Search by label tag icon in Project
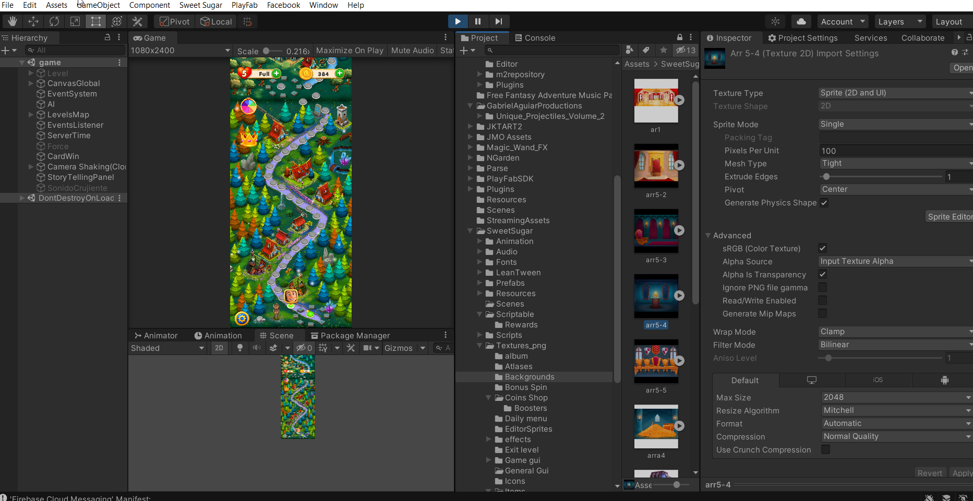 (x=646, y=50)
